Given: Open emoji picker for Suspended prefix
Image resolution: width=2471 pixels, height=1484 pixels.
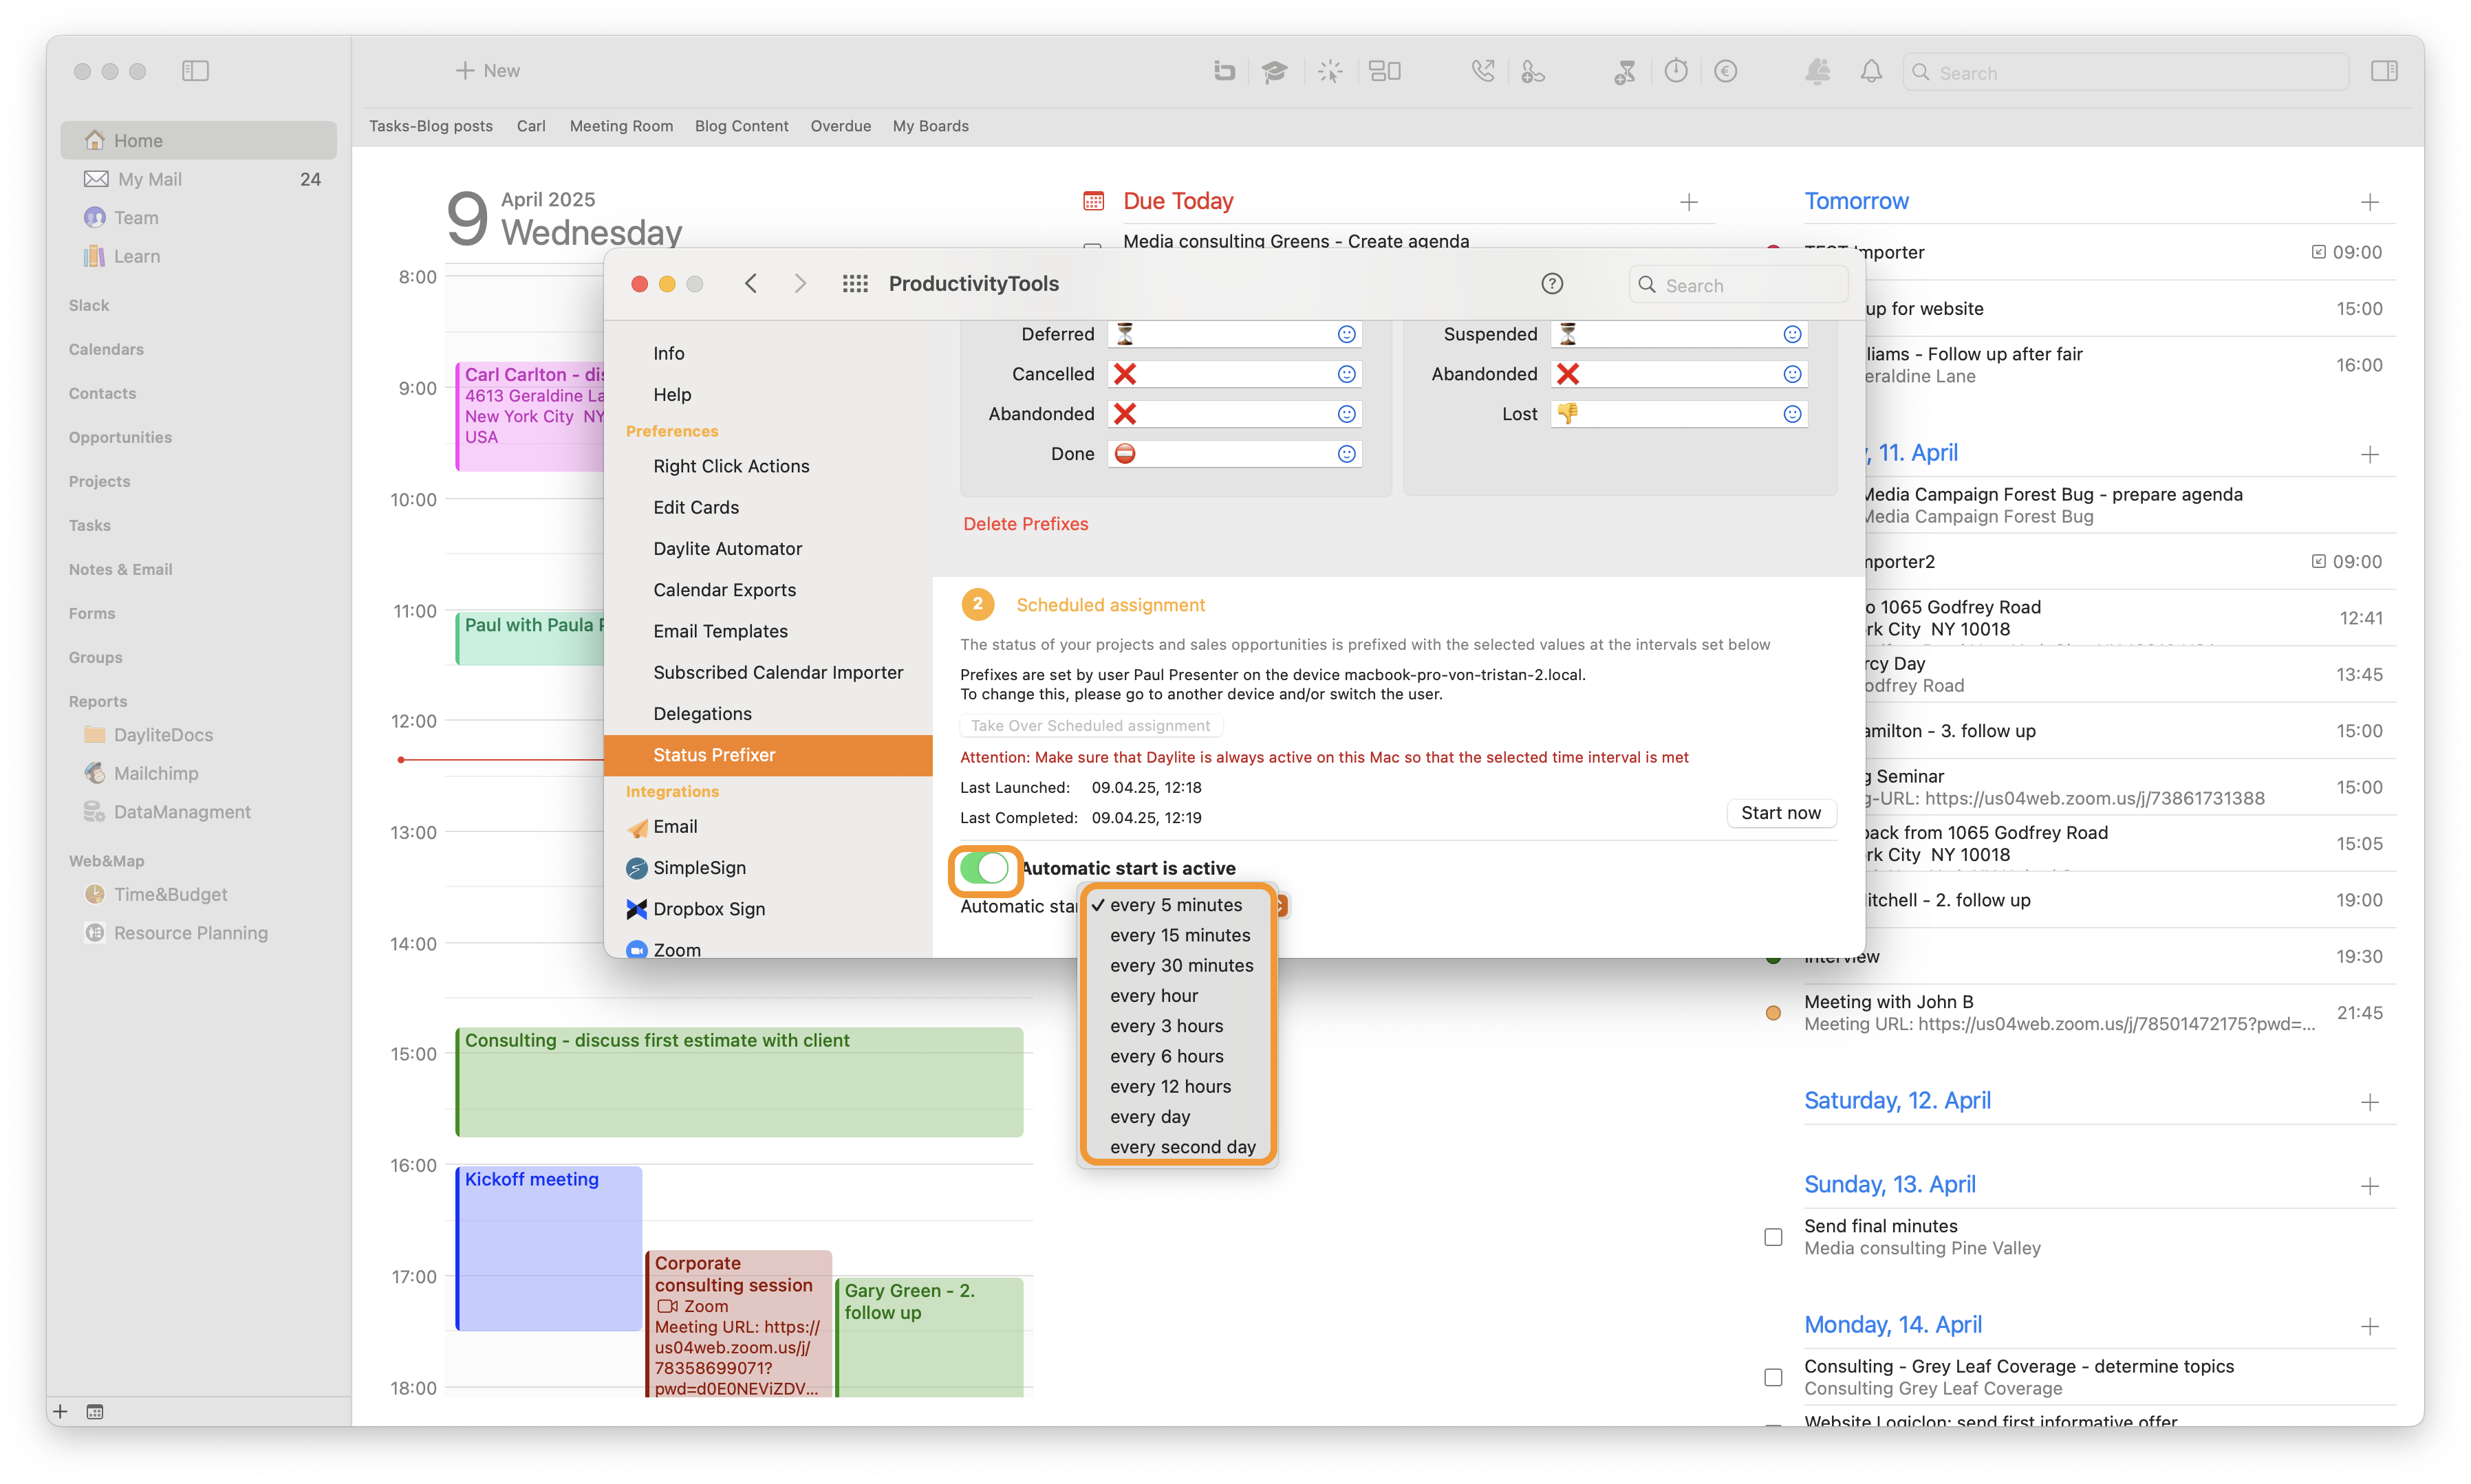Looking at the screenshot, I should point(1792,334).
